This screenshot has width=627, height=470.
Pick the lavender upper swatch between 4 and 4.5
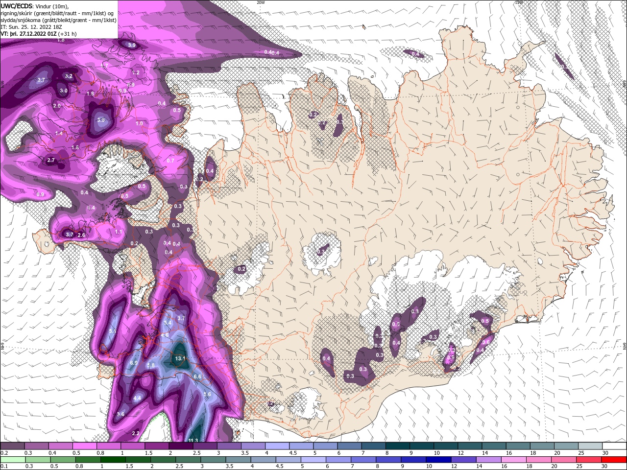point(277,446)
